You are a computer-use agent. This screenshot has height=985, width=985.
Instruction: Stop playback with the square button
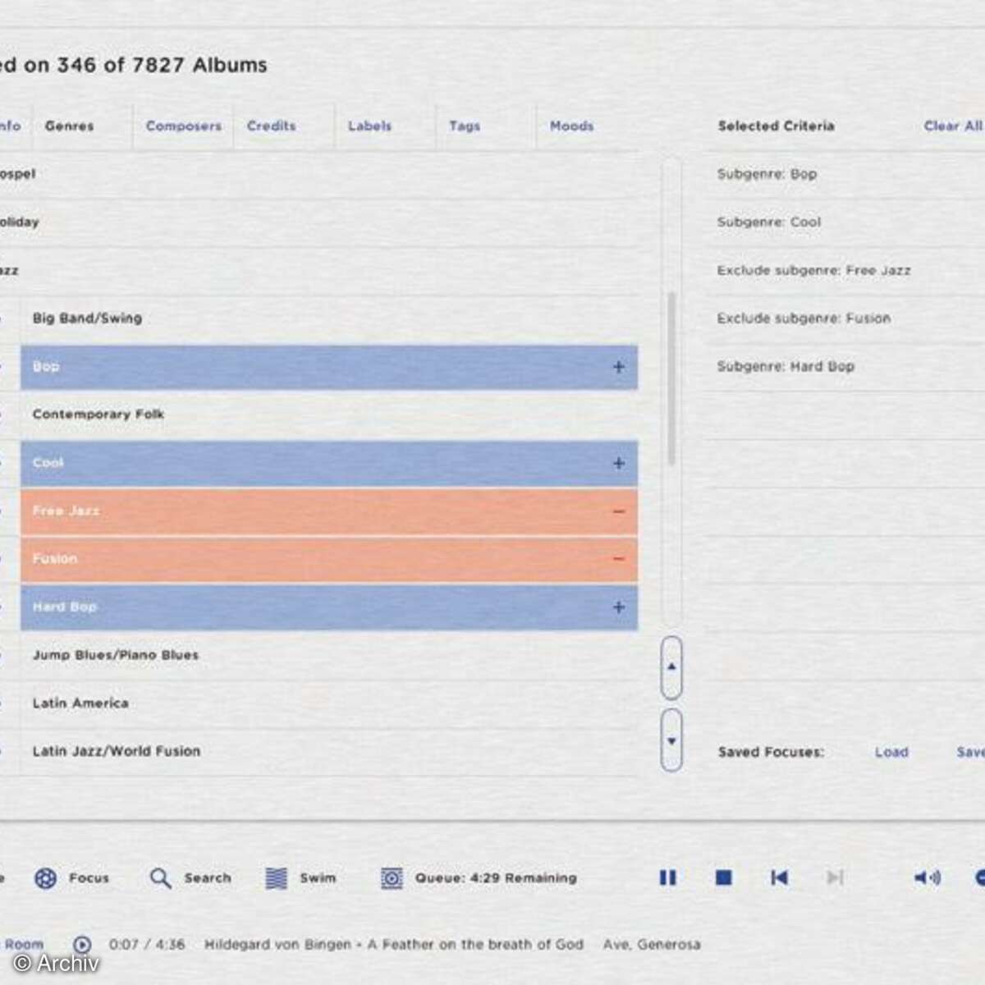[x=723, y=878]
